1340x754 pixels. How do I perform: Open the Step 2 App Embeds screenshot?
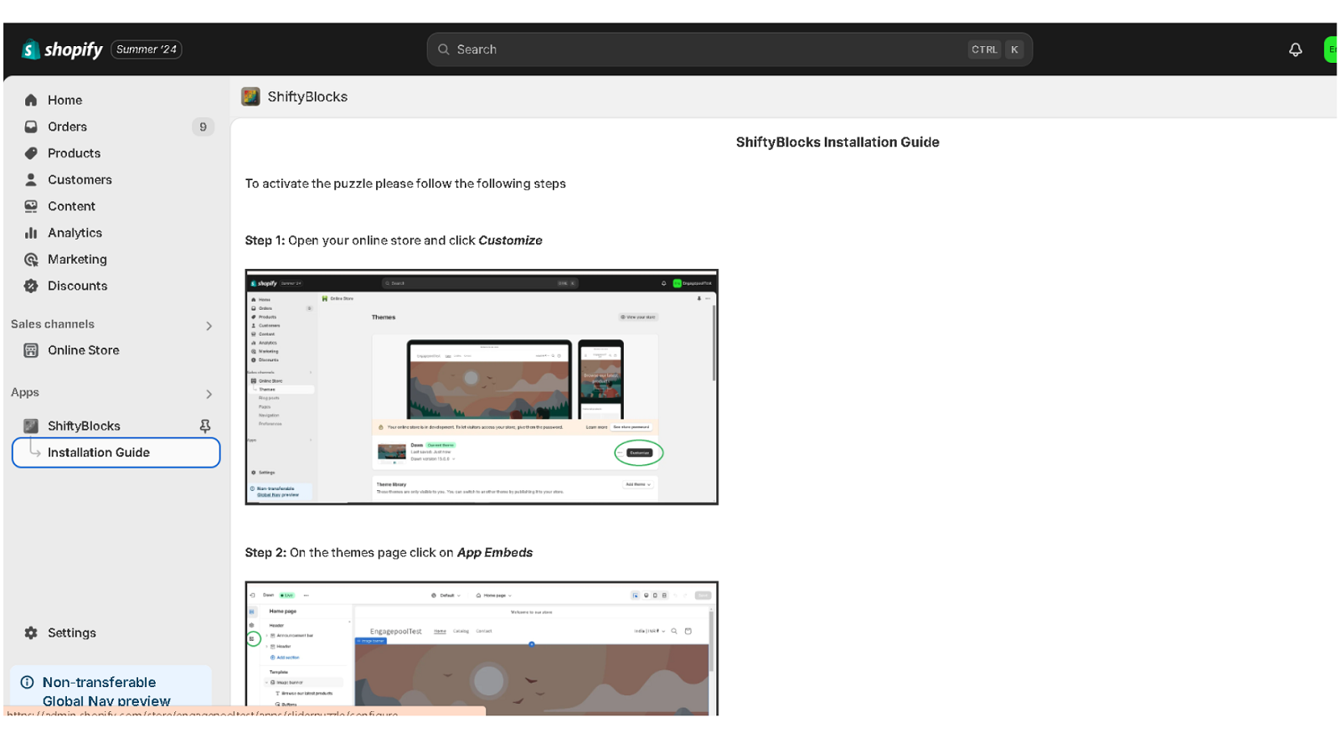point(482,648)
